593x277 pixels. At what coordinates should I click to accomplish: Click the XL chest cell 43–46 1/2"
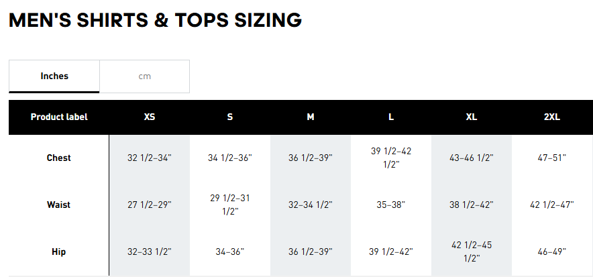click(472, 158)
